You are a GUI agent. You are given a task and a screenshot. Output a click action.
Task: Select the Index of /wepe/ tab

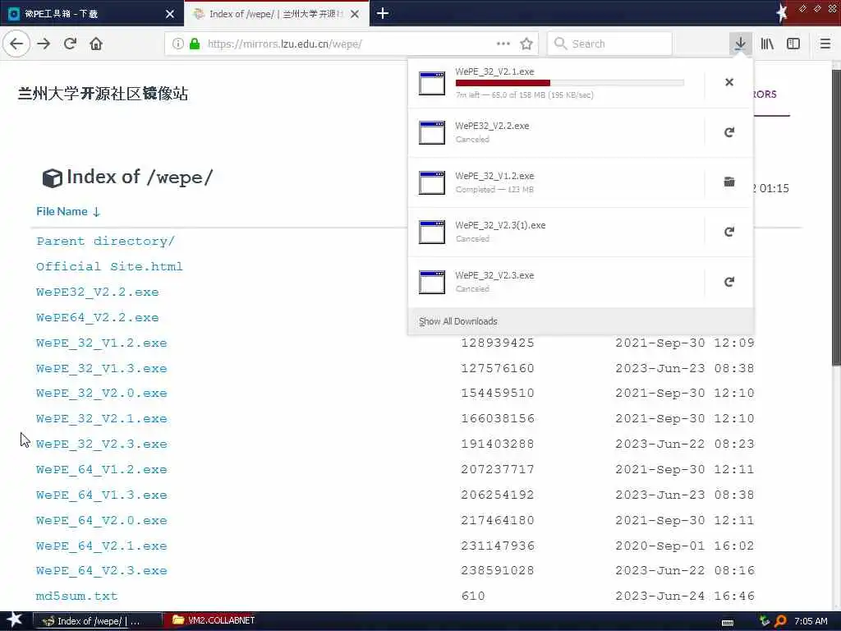[276, 14]
